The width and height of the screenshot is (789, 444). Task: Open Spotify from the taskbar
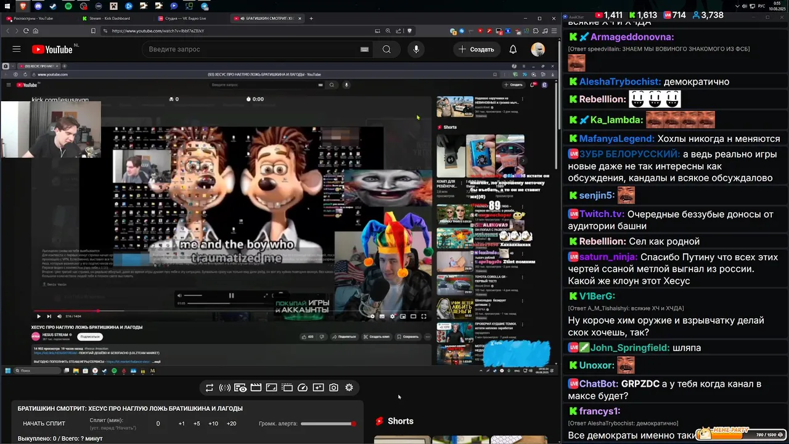pyautogui.click(x=68, y=6)
